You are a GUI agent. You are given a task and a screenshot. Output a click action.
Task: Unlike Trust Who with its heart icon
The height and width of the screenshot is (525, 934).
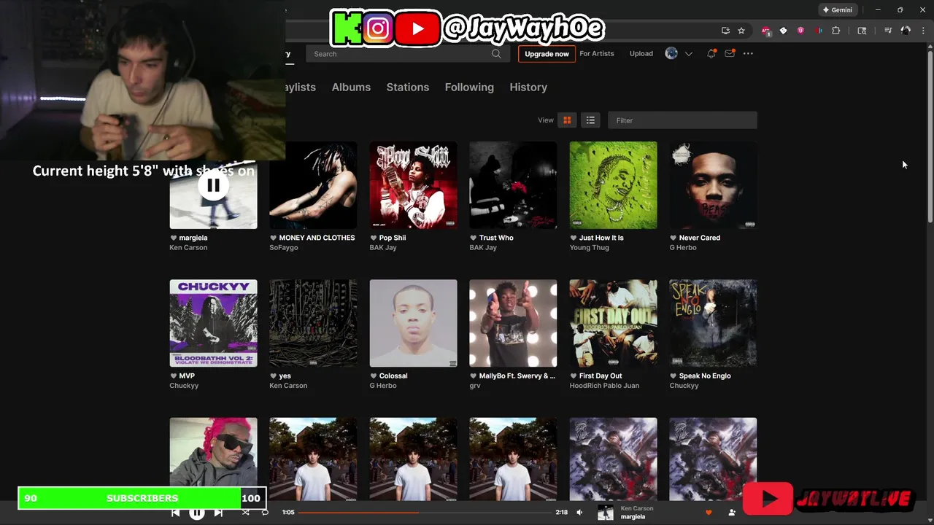473,238
